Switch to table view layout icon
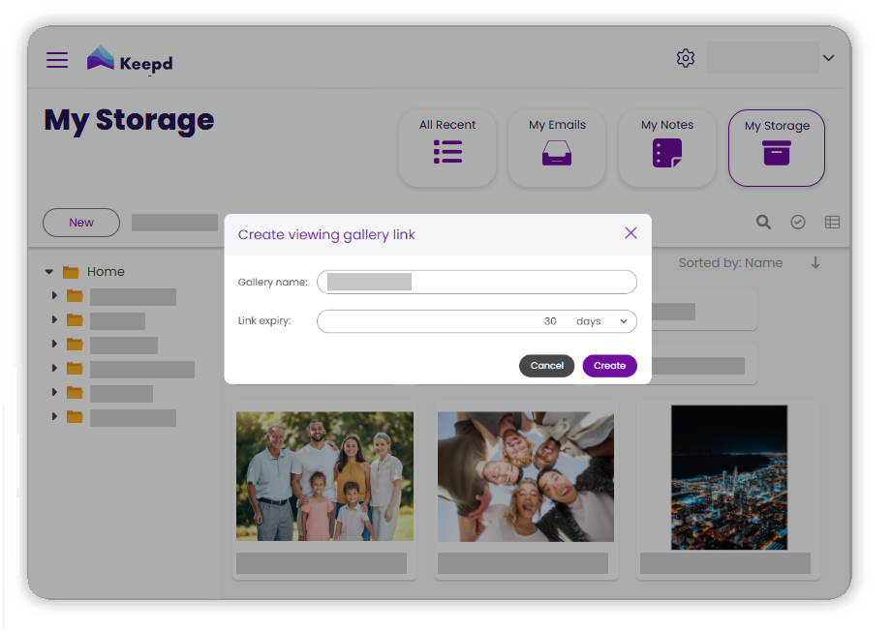The height and width of the screenshot is (632, 892). click(x=832, y=223)
